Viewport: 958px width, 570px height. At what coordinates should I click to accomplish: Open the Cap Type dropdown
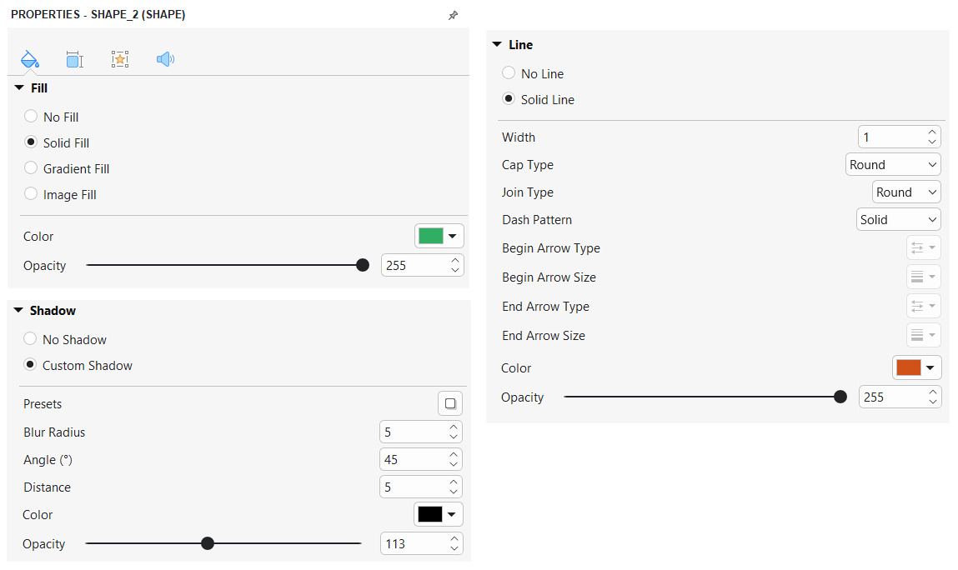pyautogui.click(x=893, y=164)
